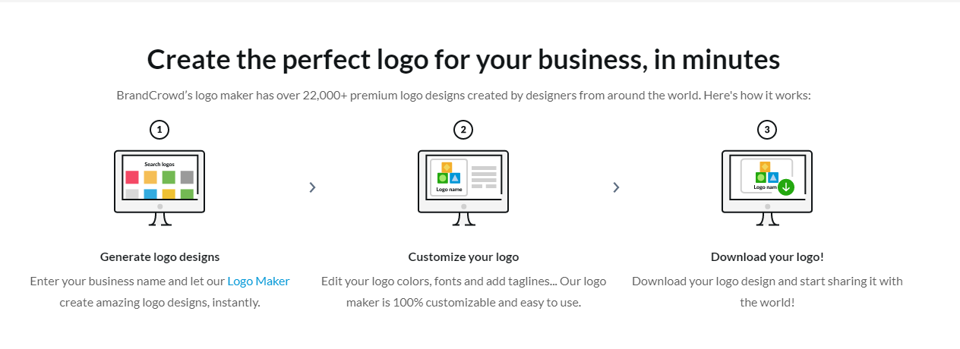Click the Generate logo designs heading

click(159, 256)
